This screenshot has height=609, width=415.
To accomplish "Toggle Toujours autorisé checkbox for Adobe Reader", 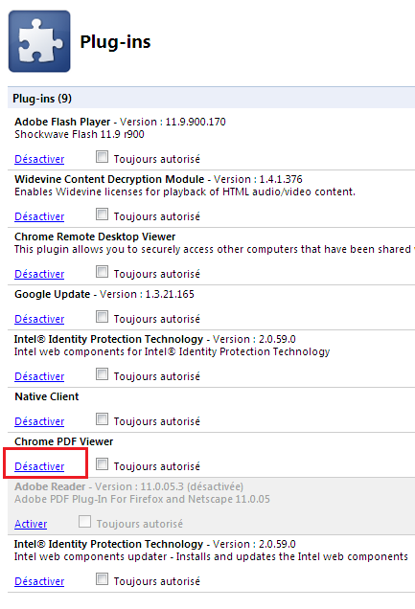I will (84, 522).
